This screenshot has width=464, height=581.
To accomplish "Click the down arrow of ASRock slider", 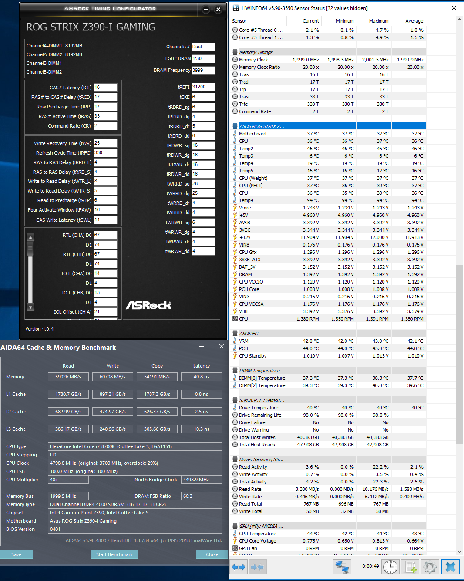I will click(x=30, y=307).
